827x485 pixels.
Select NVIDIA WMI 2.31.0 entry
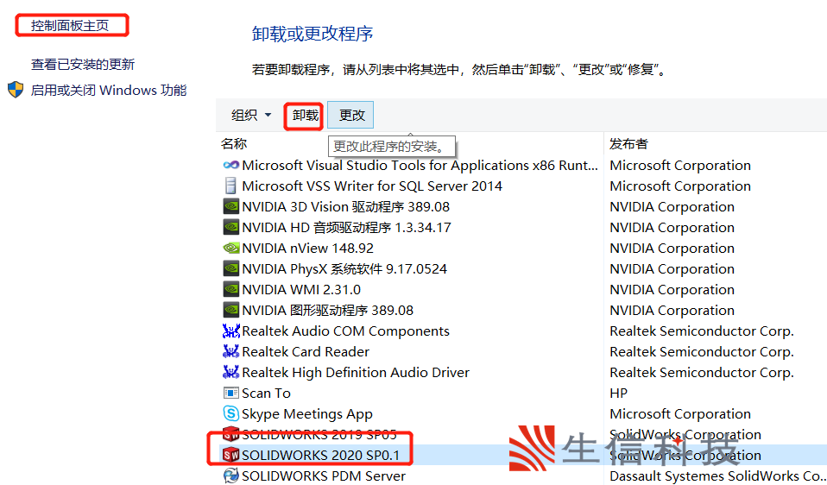click(301, 289)
